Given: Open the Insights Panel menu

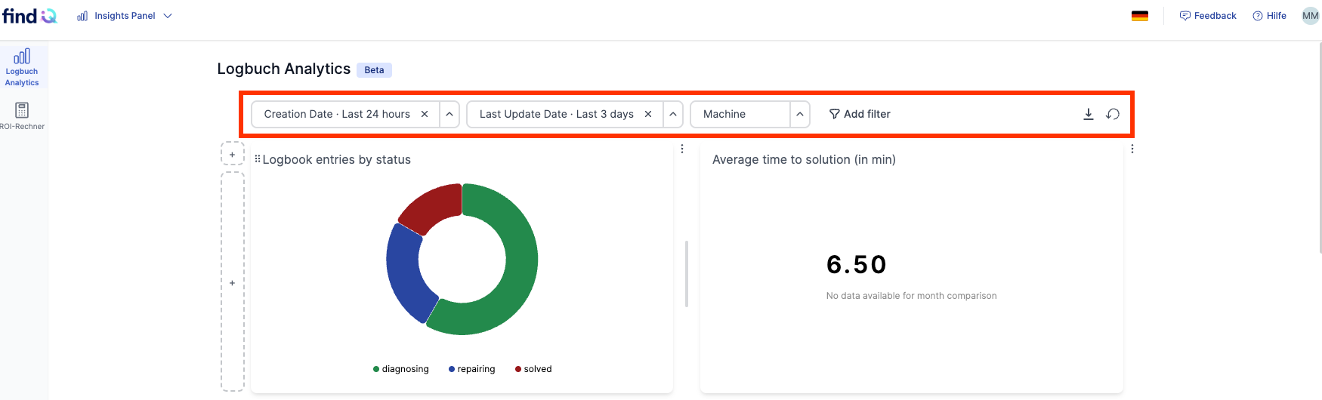Looking at the screenshot, I should click(125, 16).
